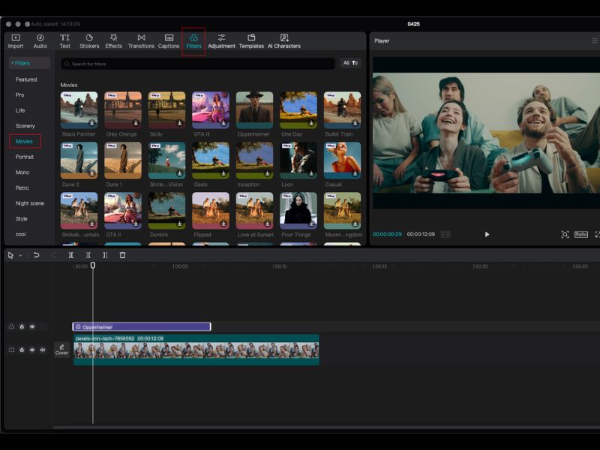Screen dimensions: 600x450
Task: Go to the Stickers tab
Action: pyautogui.click(x=89, y=41)
